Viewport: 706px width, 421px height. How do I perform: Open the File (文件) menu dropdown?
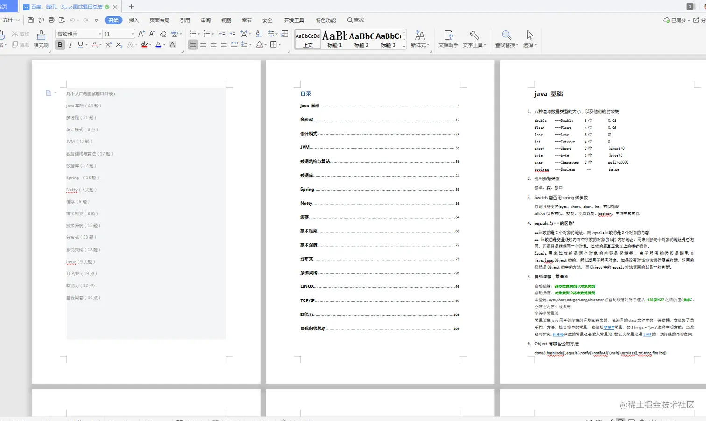(11, 20)
